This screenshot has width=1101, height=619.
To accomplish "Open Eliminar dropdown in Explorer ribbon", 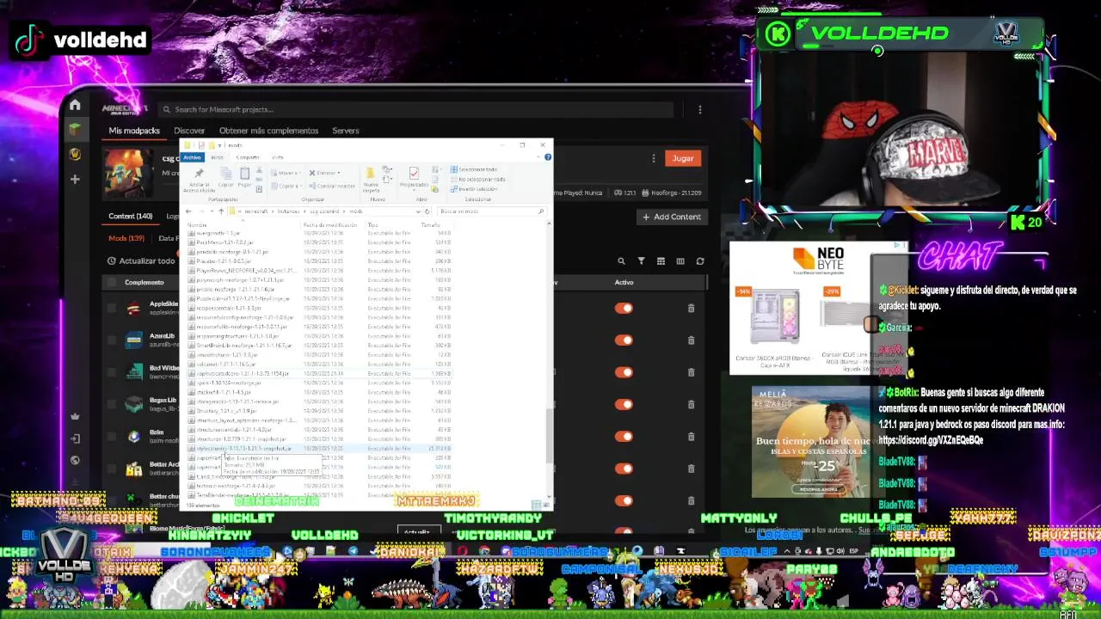I will click(x=325, y=173).
